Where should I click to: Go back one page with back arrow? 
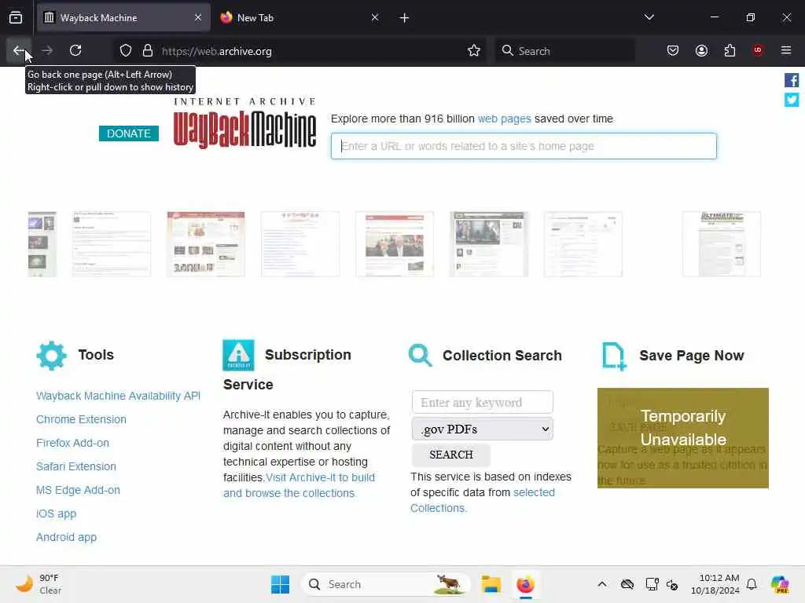point(19,50)
